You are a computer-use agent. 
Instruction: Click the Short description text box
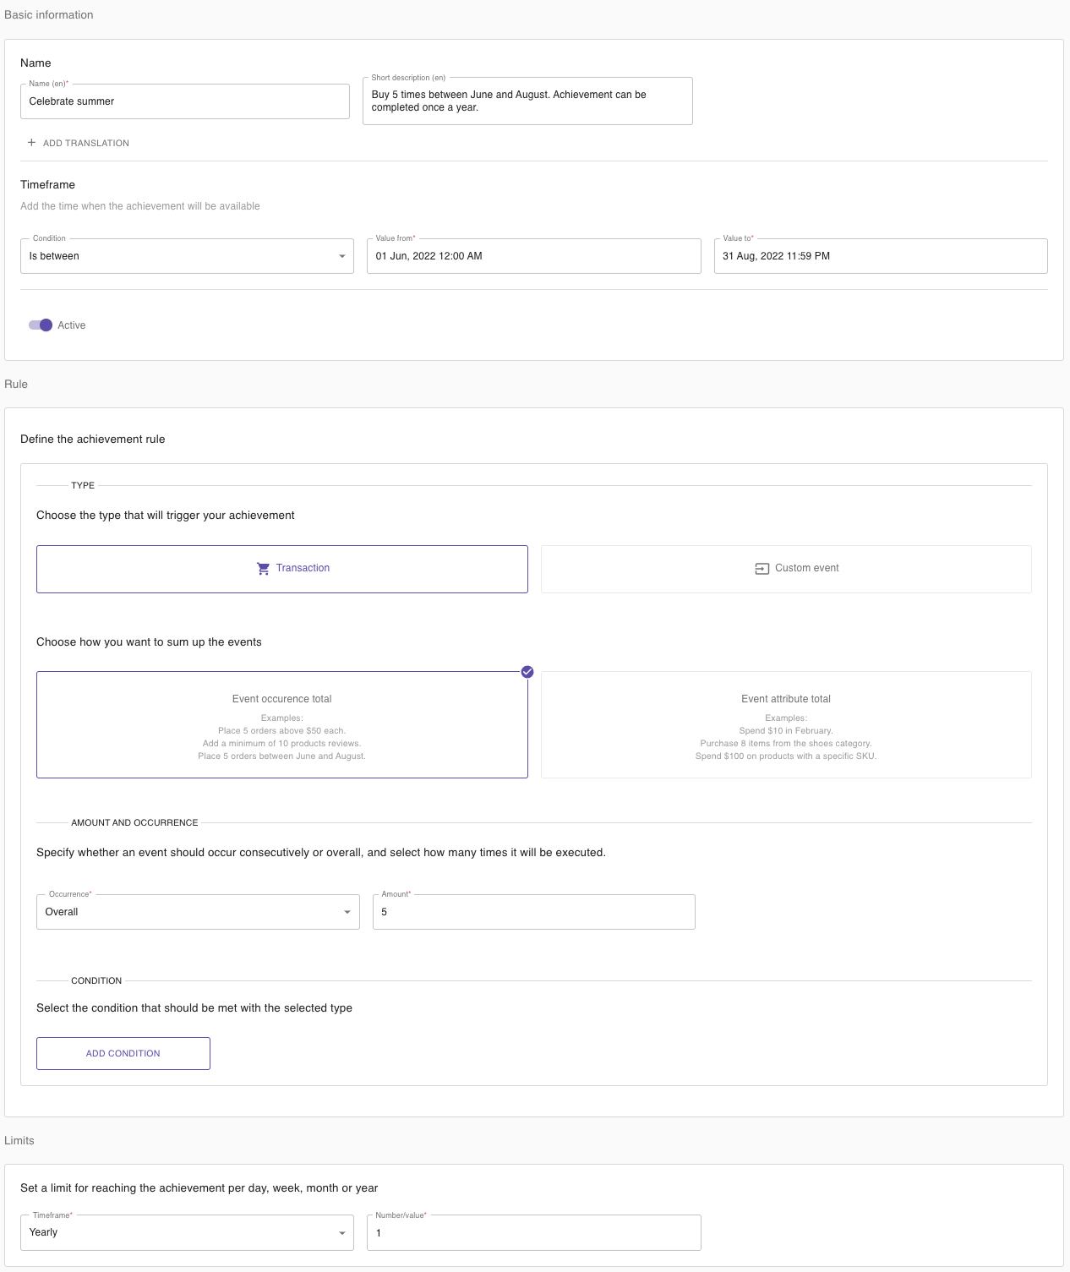527,101
